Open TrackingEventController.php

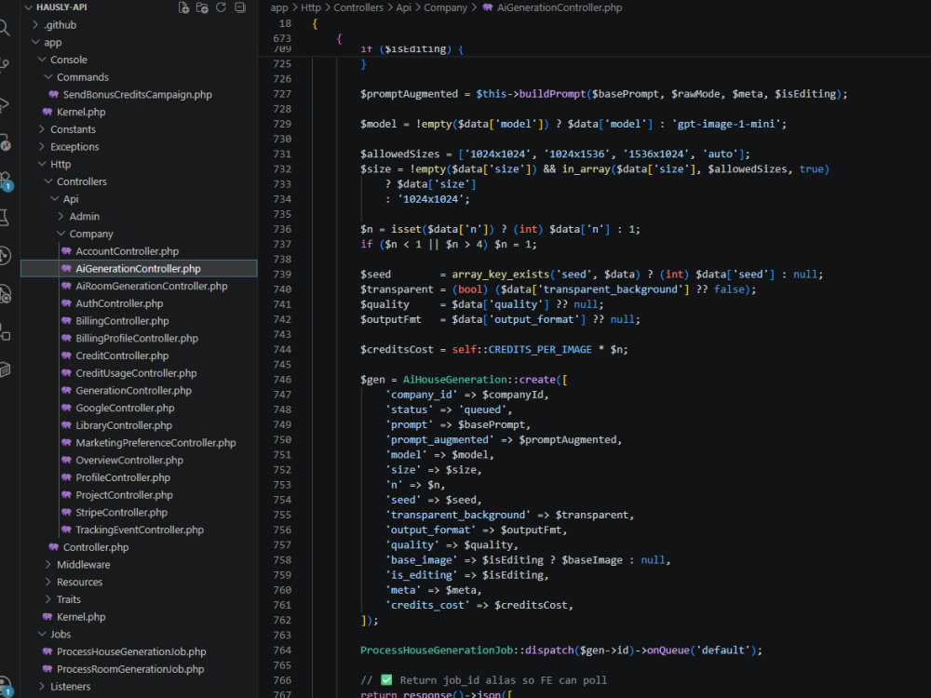click(140, 530)
